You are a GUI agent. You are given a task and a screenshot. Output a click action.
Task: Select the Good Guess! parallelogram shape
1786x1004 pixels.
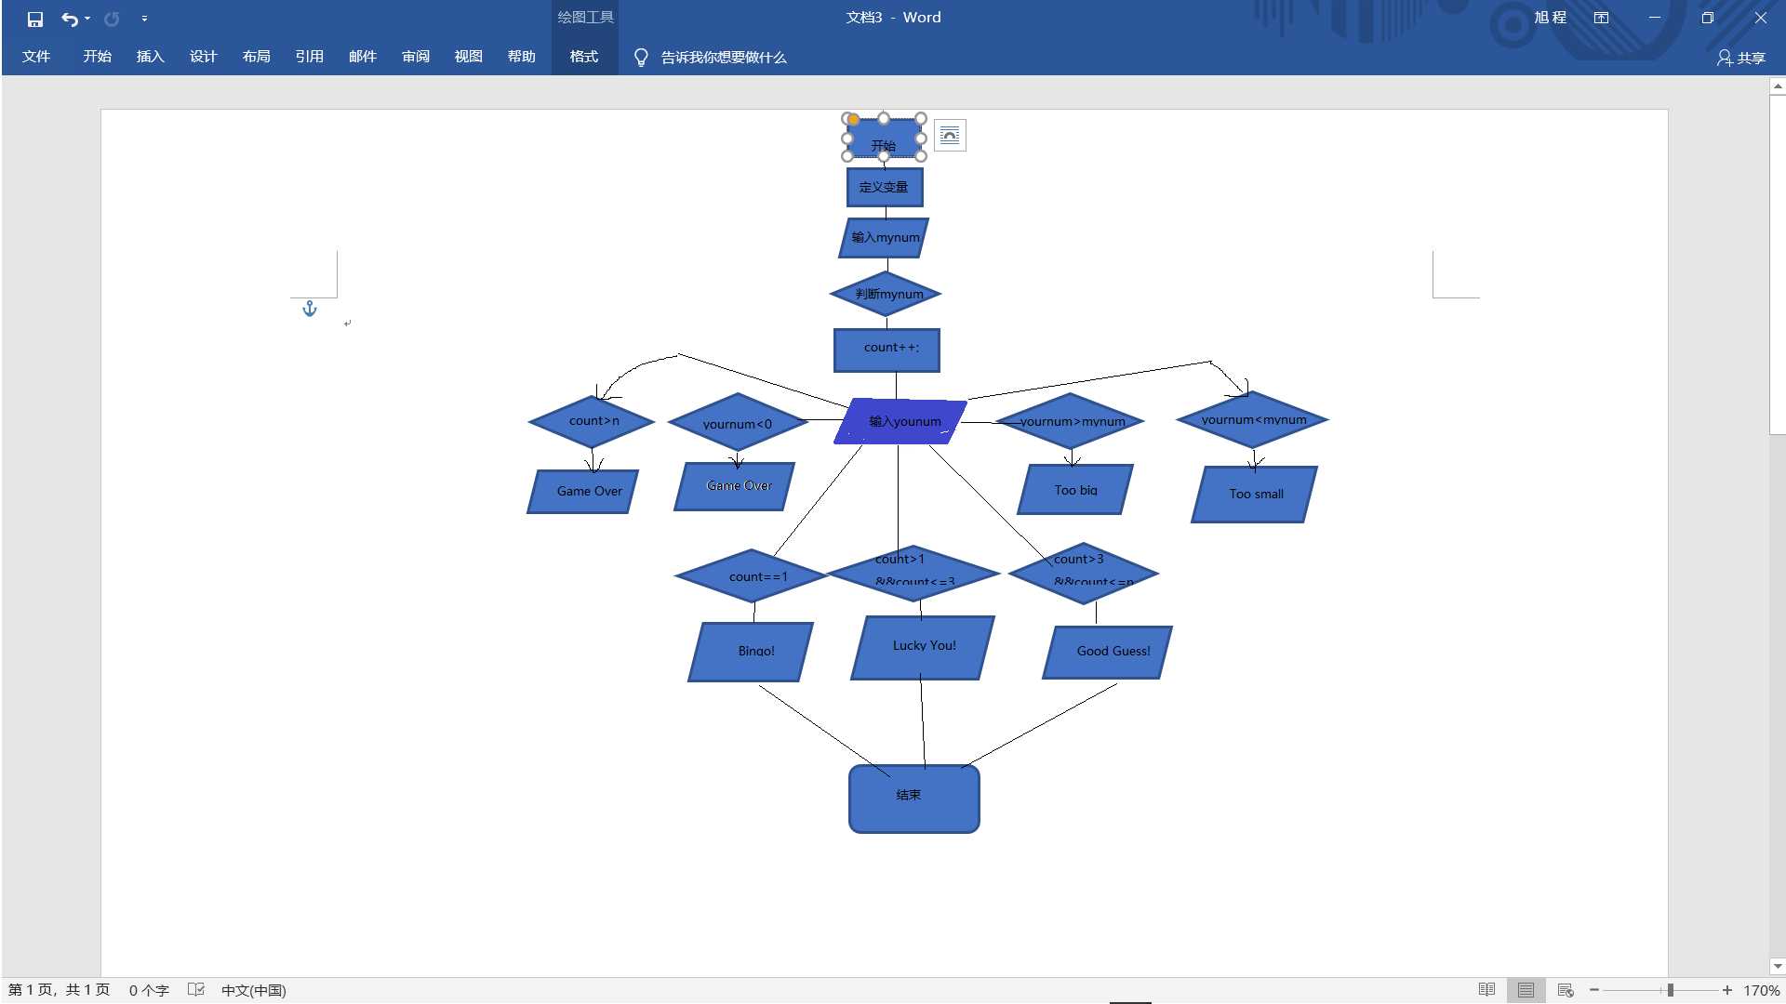tap(1107, 652)
